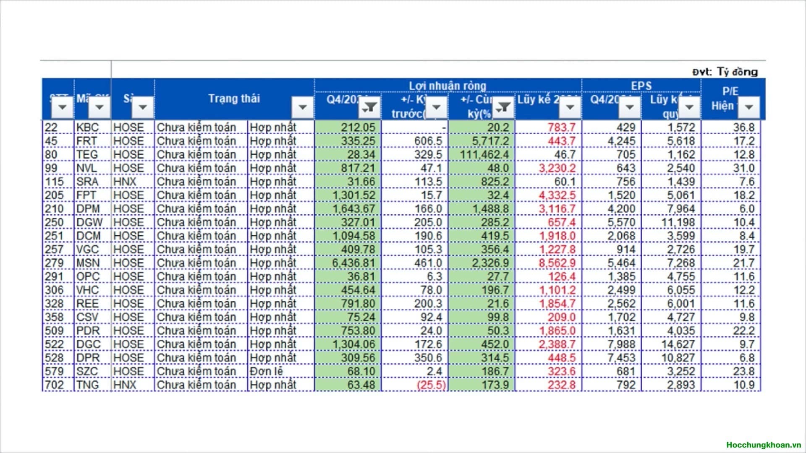Expand Trạng thái column filter dropdown
The image size is (806, 453).
303,107
